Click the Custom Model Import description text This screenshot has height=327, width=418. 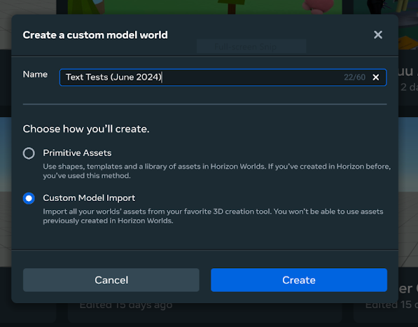tap(213, 216)
